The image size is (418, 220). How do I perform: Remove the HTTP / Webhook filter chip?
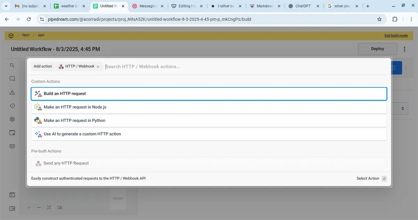tap(98, 66)
